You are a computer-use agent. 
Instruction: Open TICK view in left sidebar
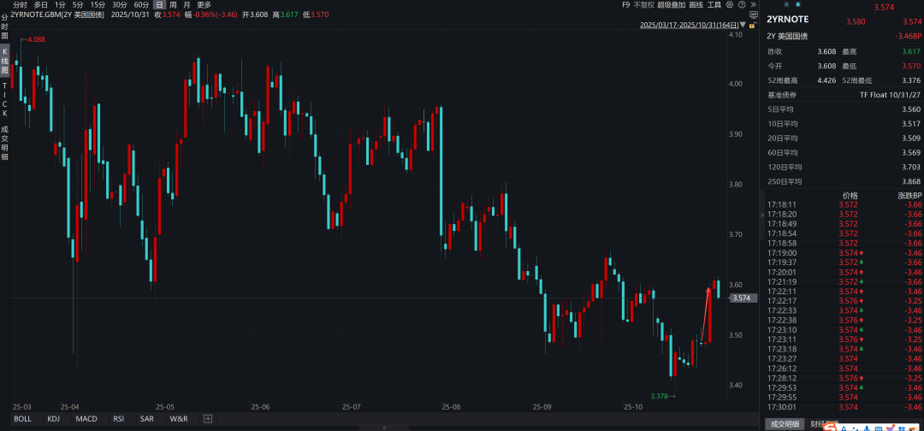(4, 100)
